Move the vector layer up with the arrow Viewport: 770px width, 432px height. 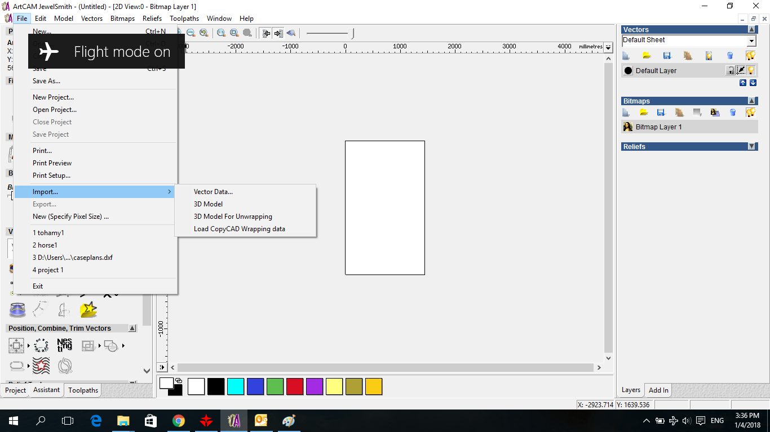coord(743,83)
